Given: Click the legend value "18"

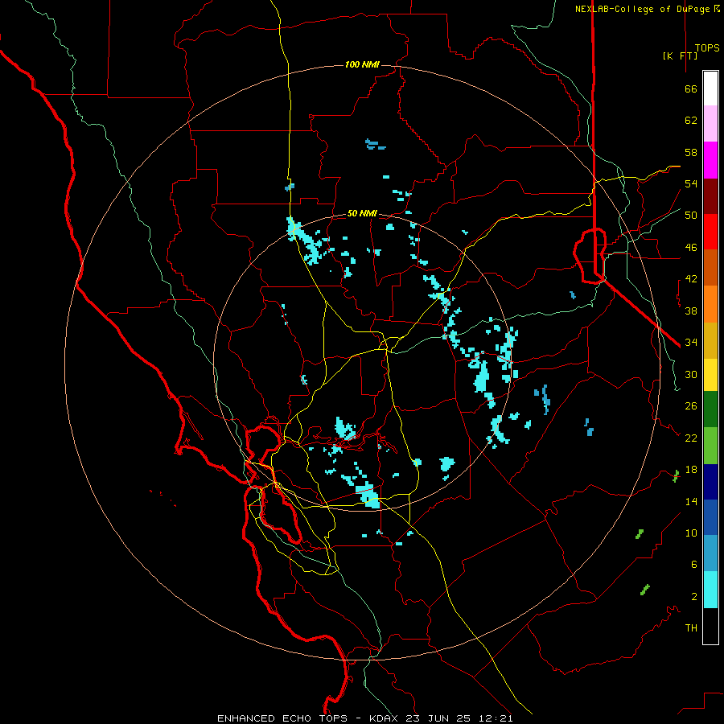Looking at the screenshot, I should click(x=691, y=470).
